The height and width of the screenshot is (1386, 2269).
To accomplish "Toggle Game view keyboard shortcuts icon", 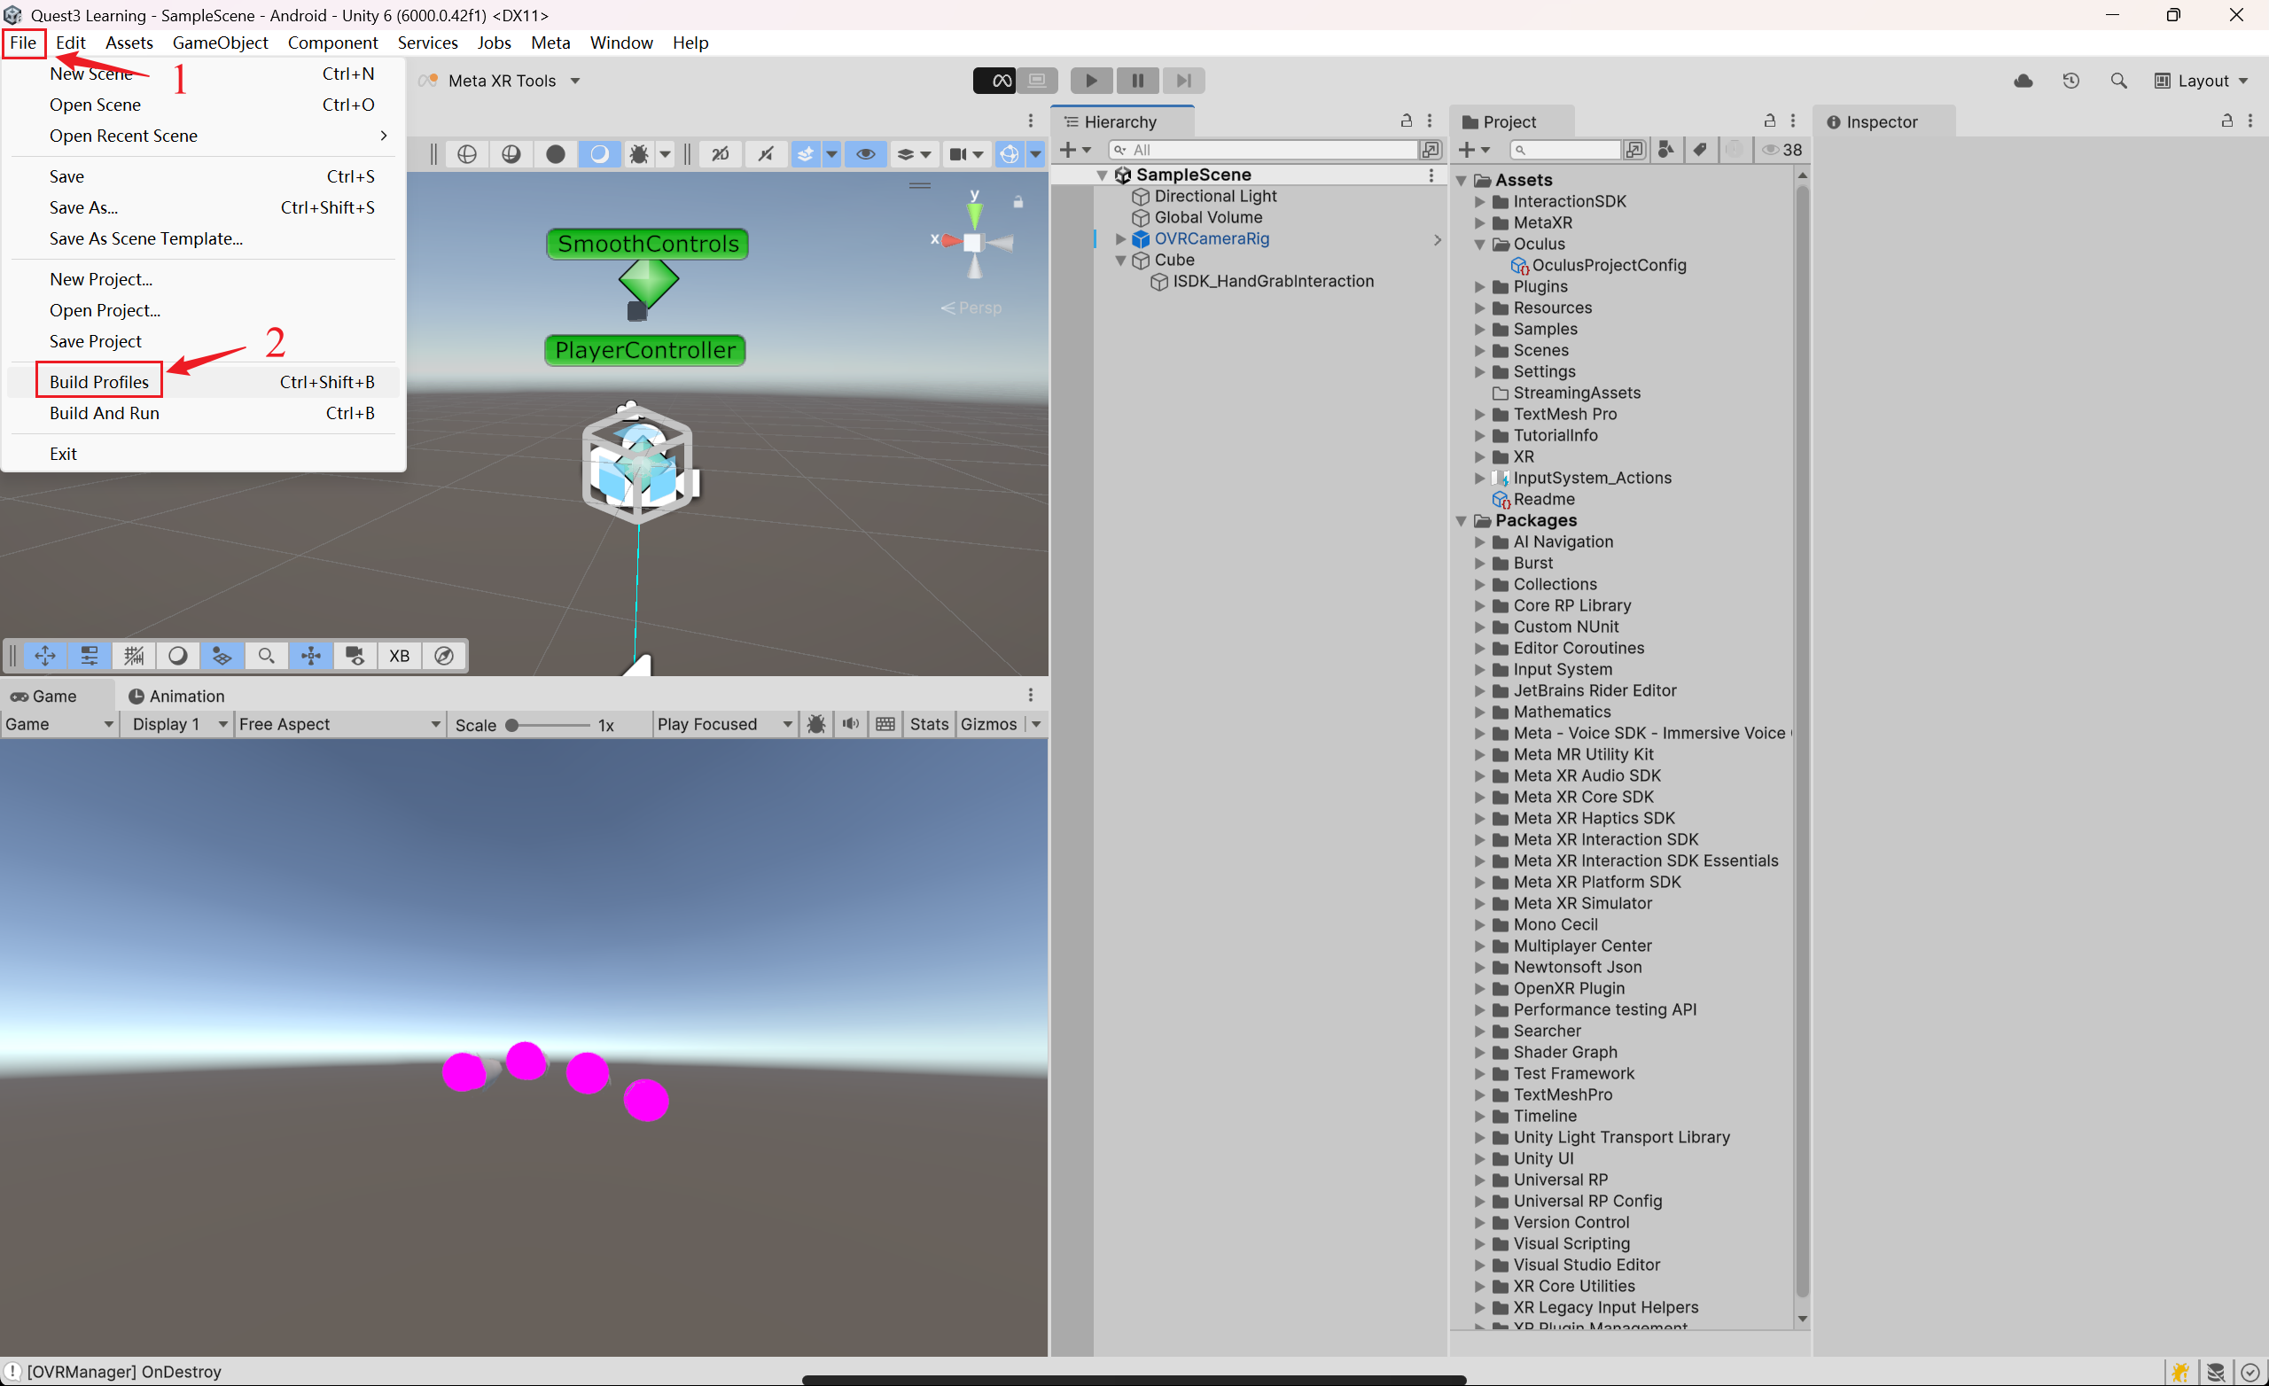I will pyautogui.click(x=885, y=724).
